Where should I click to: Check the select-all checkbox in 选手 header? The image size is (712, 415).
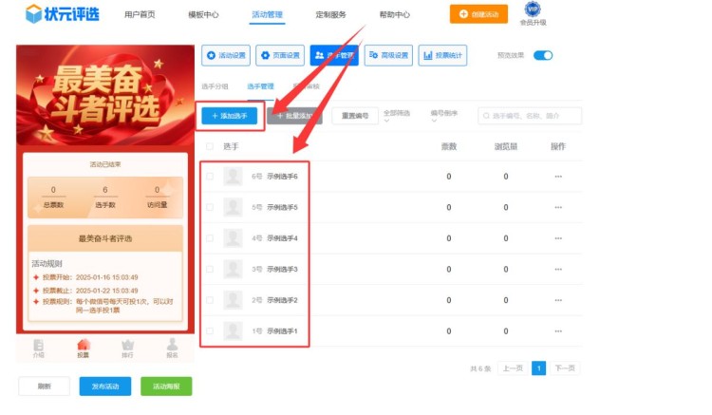(210, 147)
